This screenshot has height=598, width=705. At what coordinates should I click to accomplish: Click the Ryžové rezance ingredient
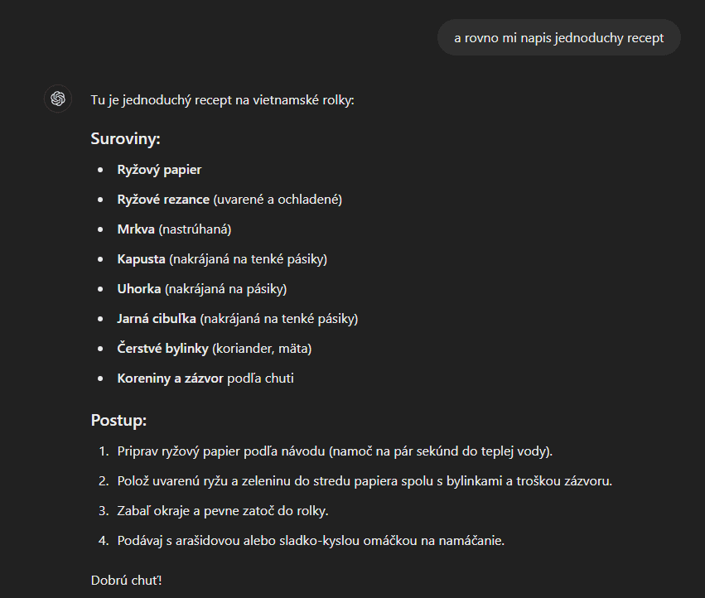point(229,200)
